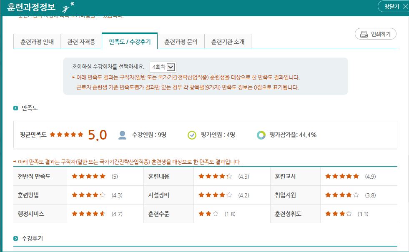The width and height of the screenshot is (409, 252).
Task: Click the 평균만족도 five-star rating
Action: (67, 135)
